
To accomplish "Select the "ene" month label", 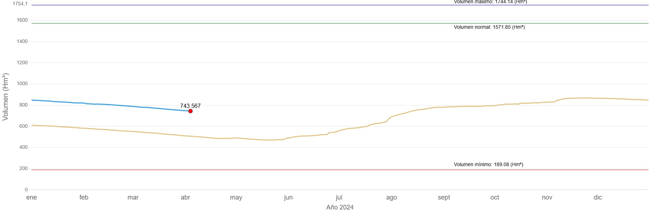I will tap(32, 197).
